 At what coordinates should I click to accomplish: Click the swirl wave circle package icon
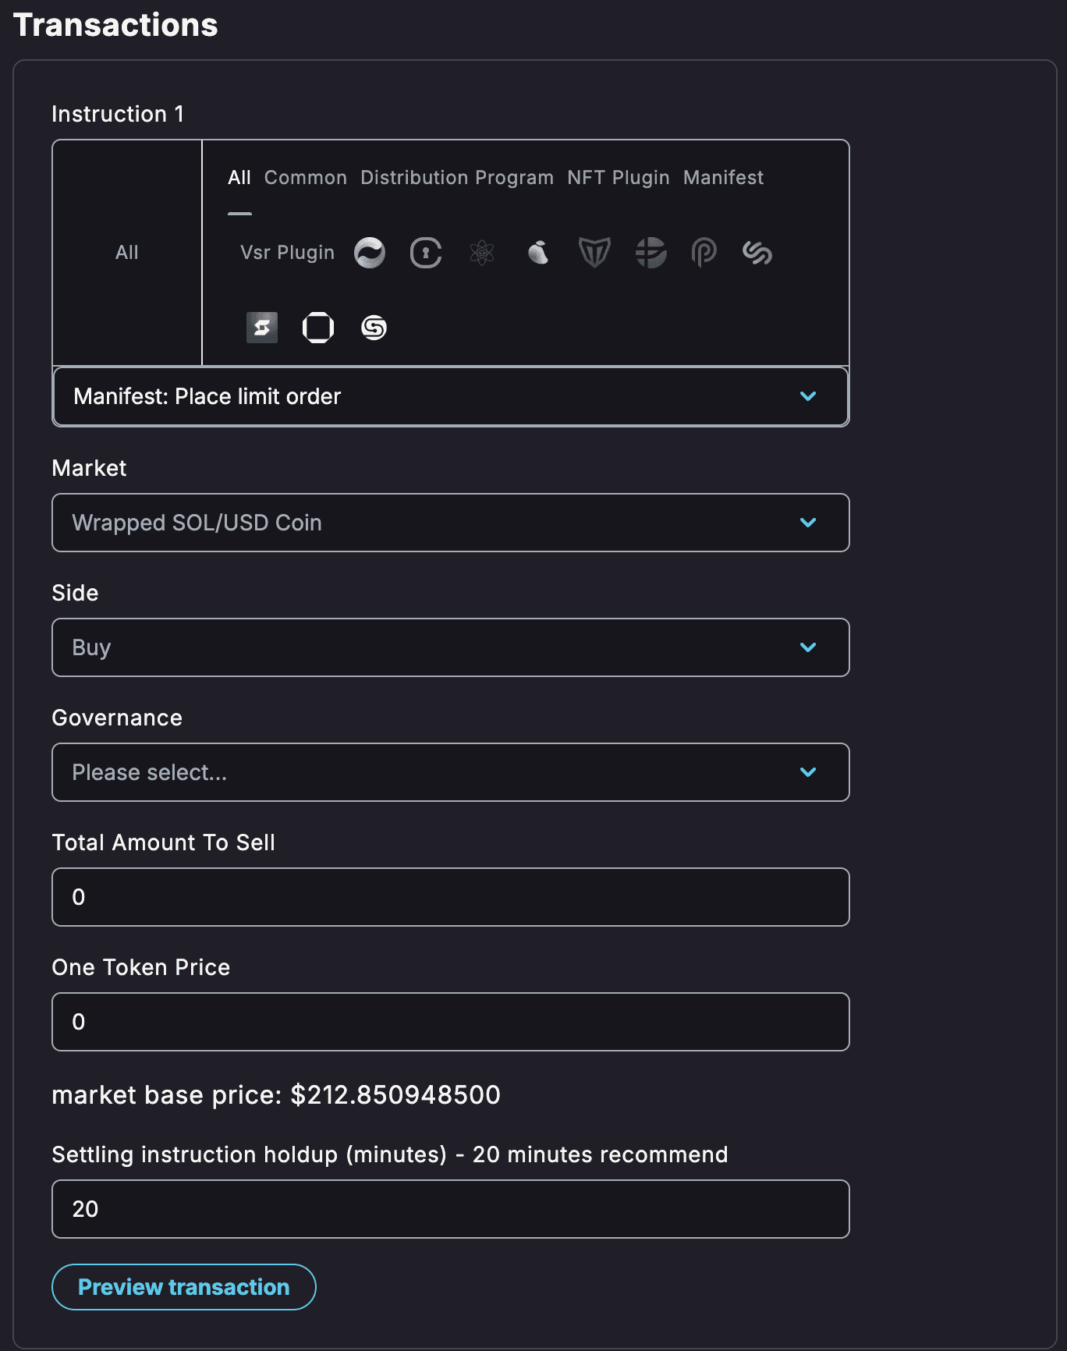[x=370, y=253]
